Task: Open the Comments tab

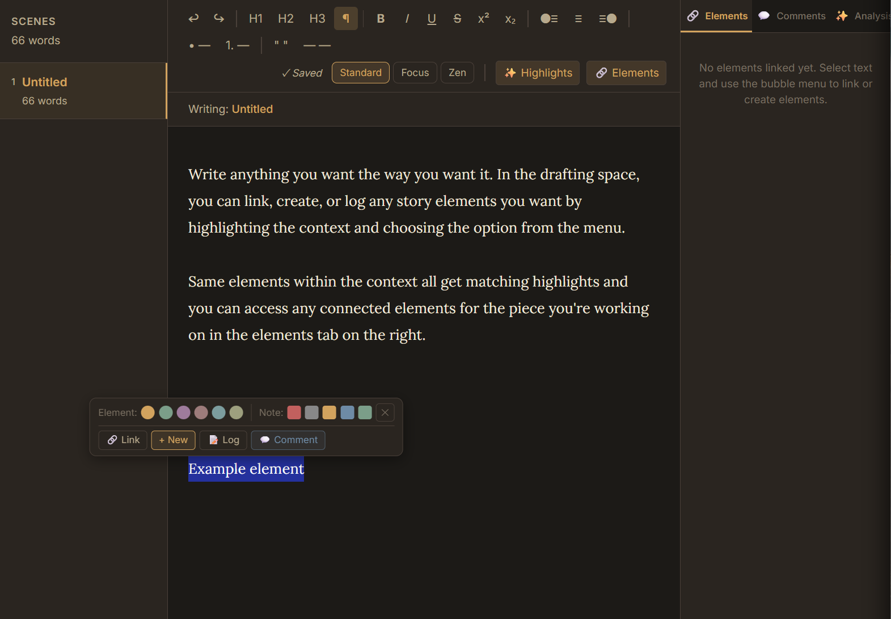Action: pyautogui.click(x=792, y=16)
